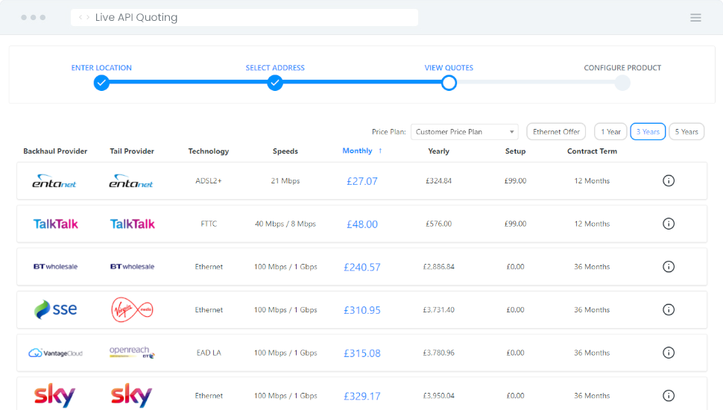This screenshot has height=410, width=723.
Task: Select the 3 Years contract term
Action: pyautogui.click(x=648, y=131)
